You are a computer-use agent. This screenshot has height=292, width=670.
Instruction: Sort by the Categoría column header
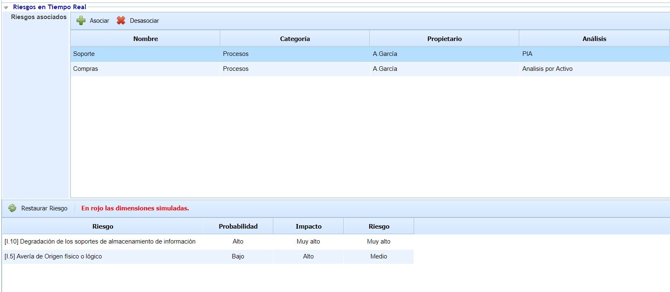click(294, 39)
